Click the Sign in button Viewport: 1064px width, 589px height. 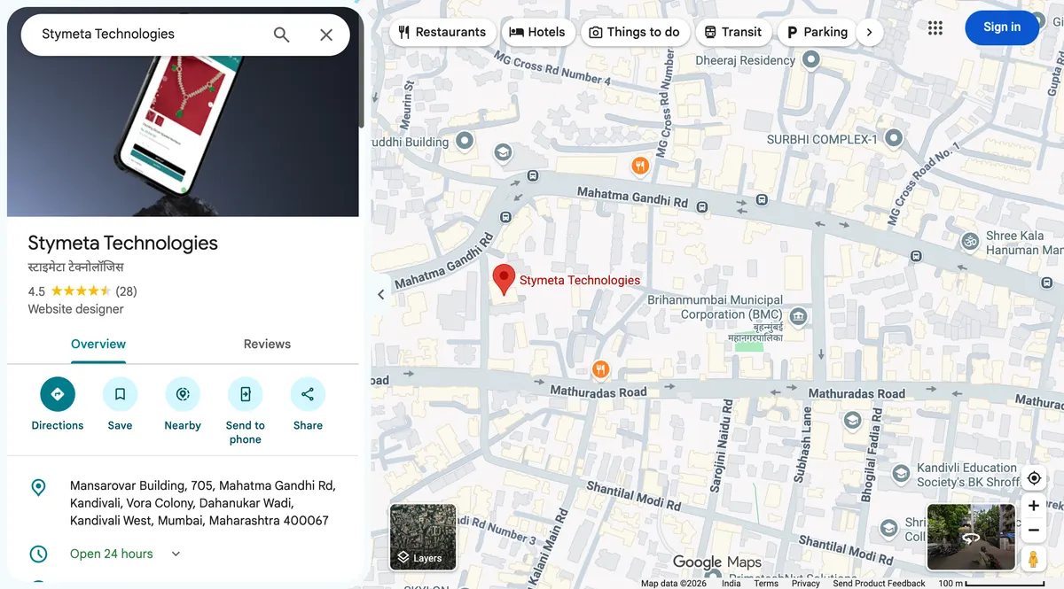point(1002,27)
